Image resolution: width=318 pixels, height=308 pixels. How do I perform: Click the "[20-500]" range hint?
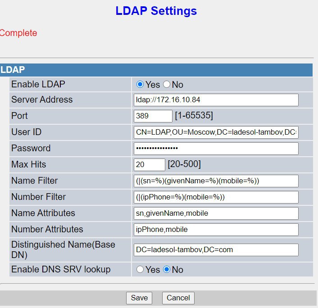click(184, 164)
